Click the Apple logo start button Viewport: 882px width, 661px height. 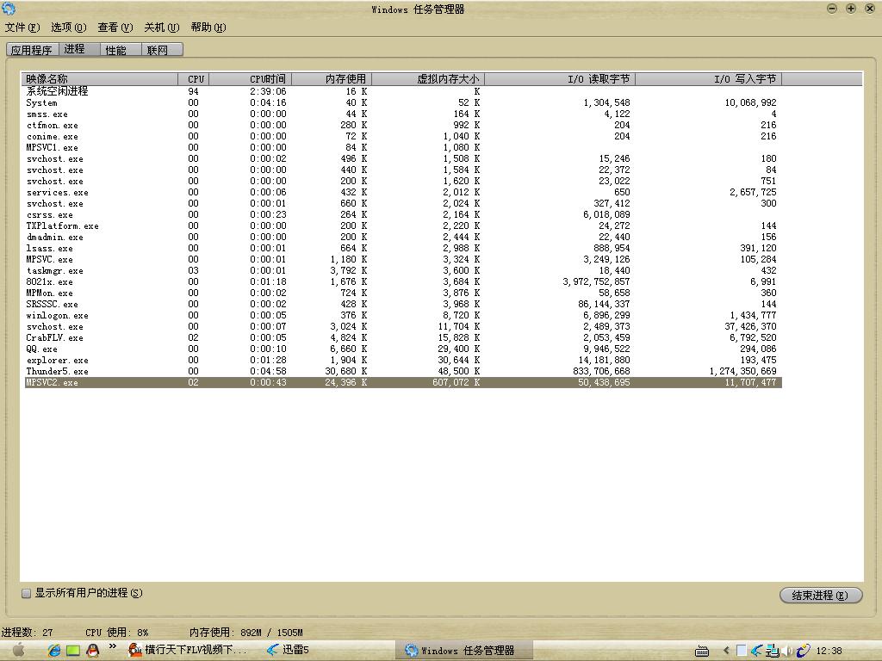pos(18,650)
